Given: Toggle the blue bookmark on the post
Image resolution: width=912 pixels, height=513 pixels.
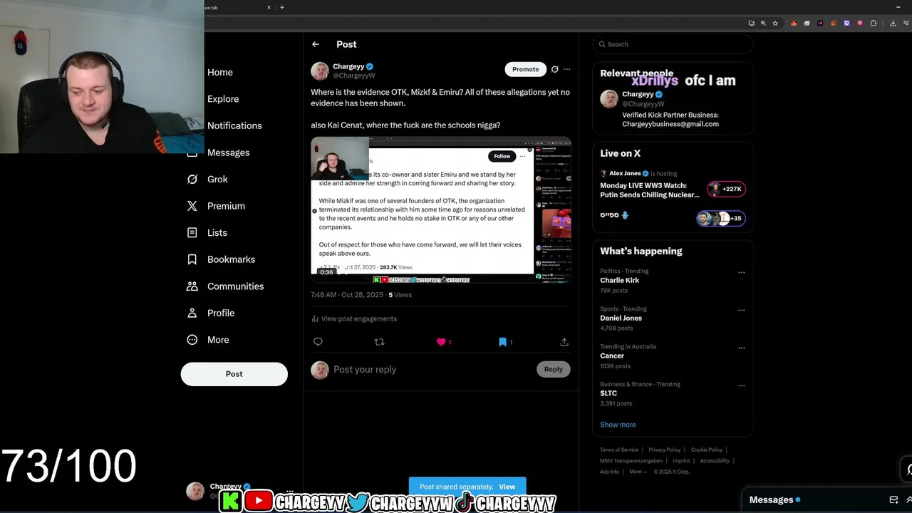Looking at the screenshot, I should [x=502, y=342].
